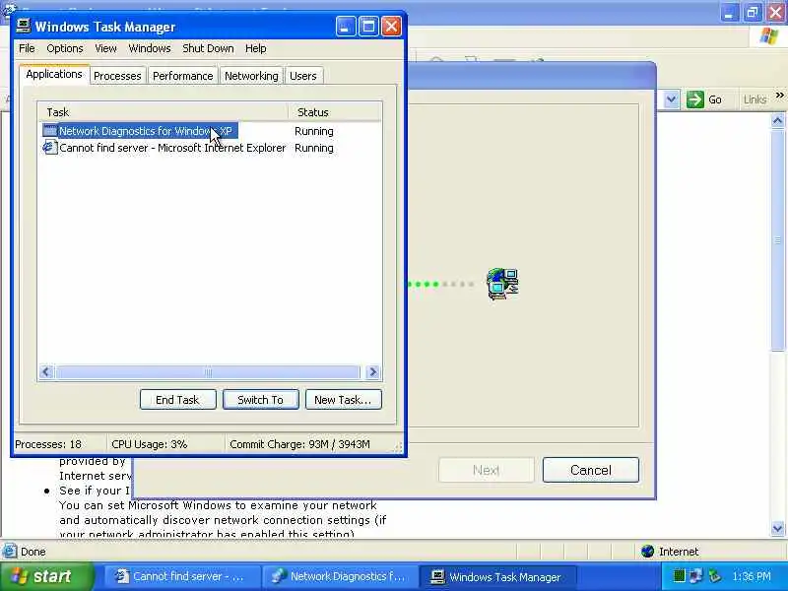This screenshot has width=788, height=591.
Task: Click the Task Manager title bar icon
Action: [23, 26]
